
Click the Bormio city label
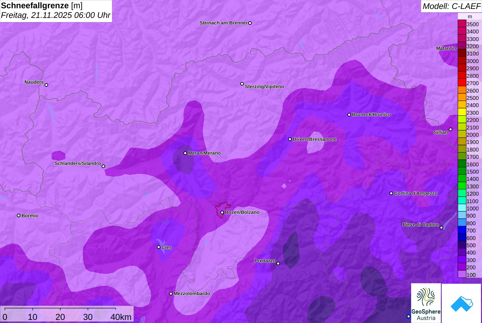point(30,216)
